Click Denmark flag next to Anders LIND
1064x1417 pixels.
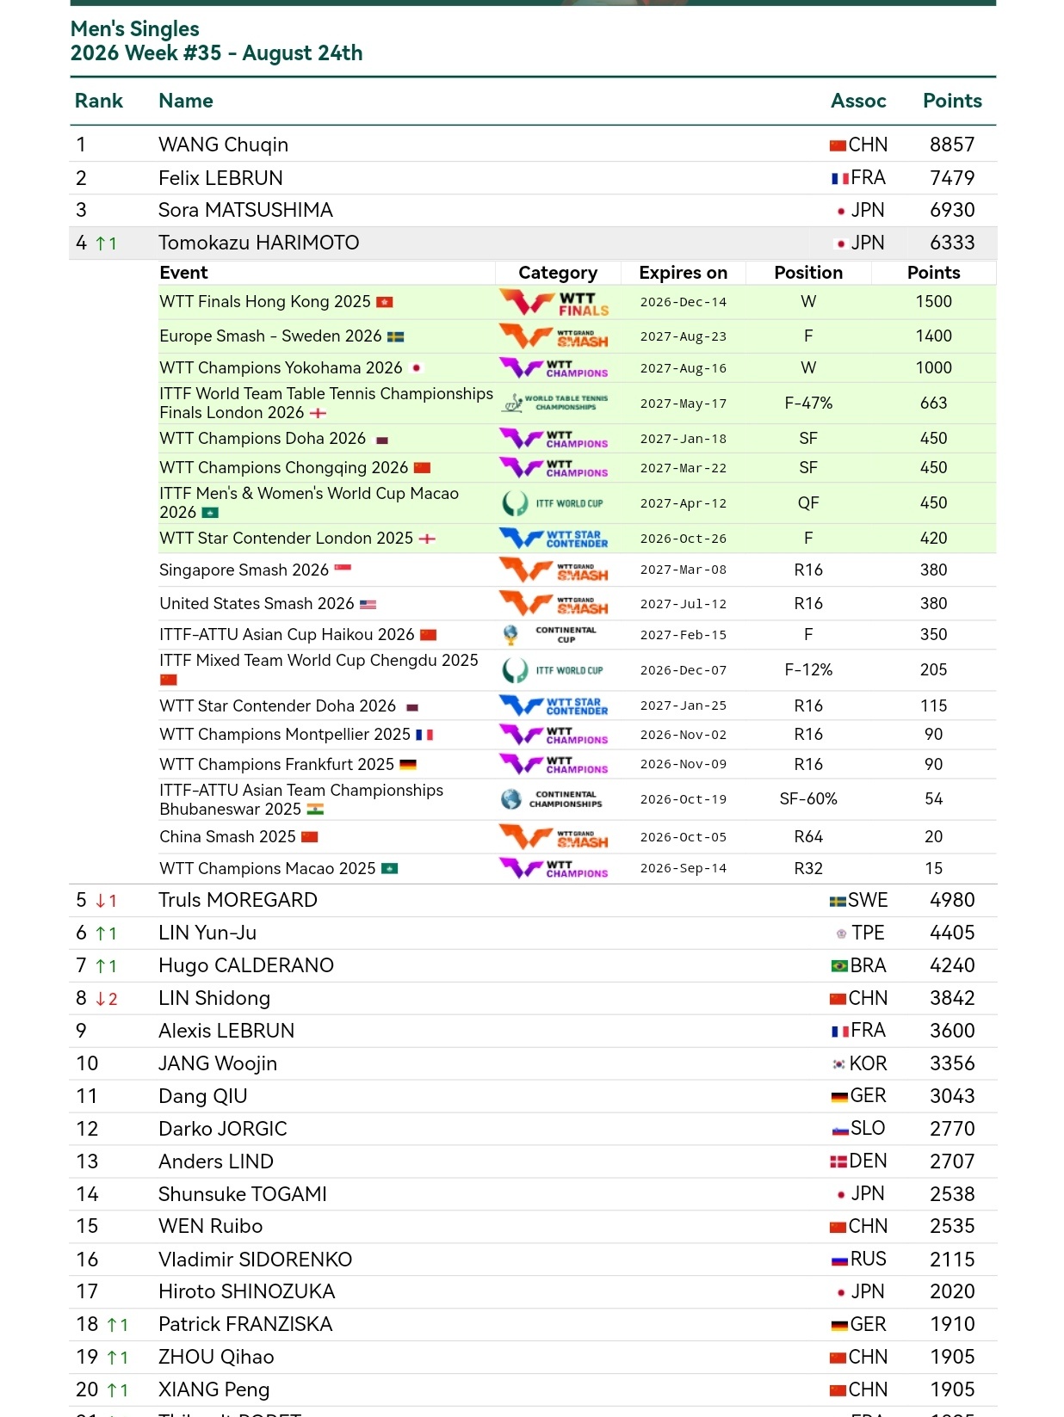(838, 1162)
